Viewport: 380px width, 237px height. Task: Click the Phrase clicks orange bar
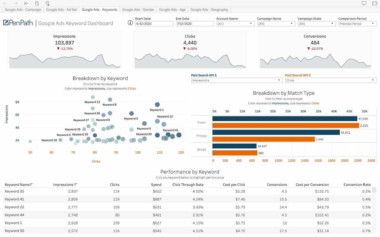(264, 139)
